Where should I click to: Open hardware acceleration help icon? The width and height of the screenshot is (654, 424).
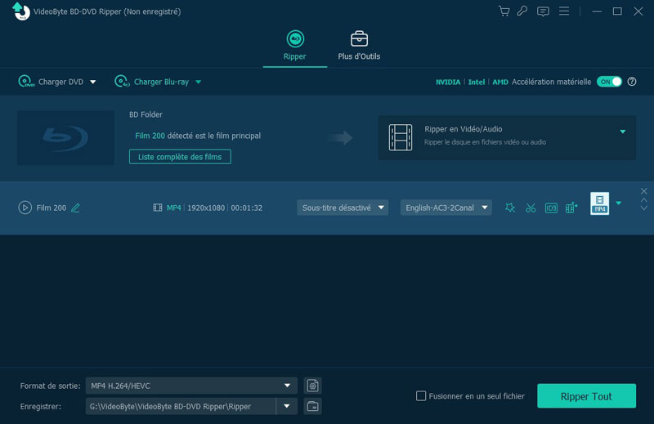coord(632,82)
